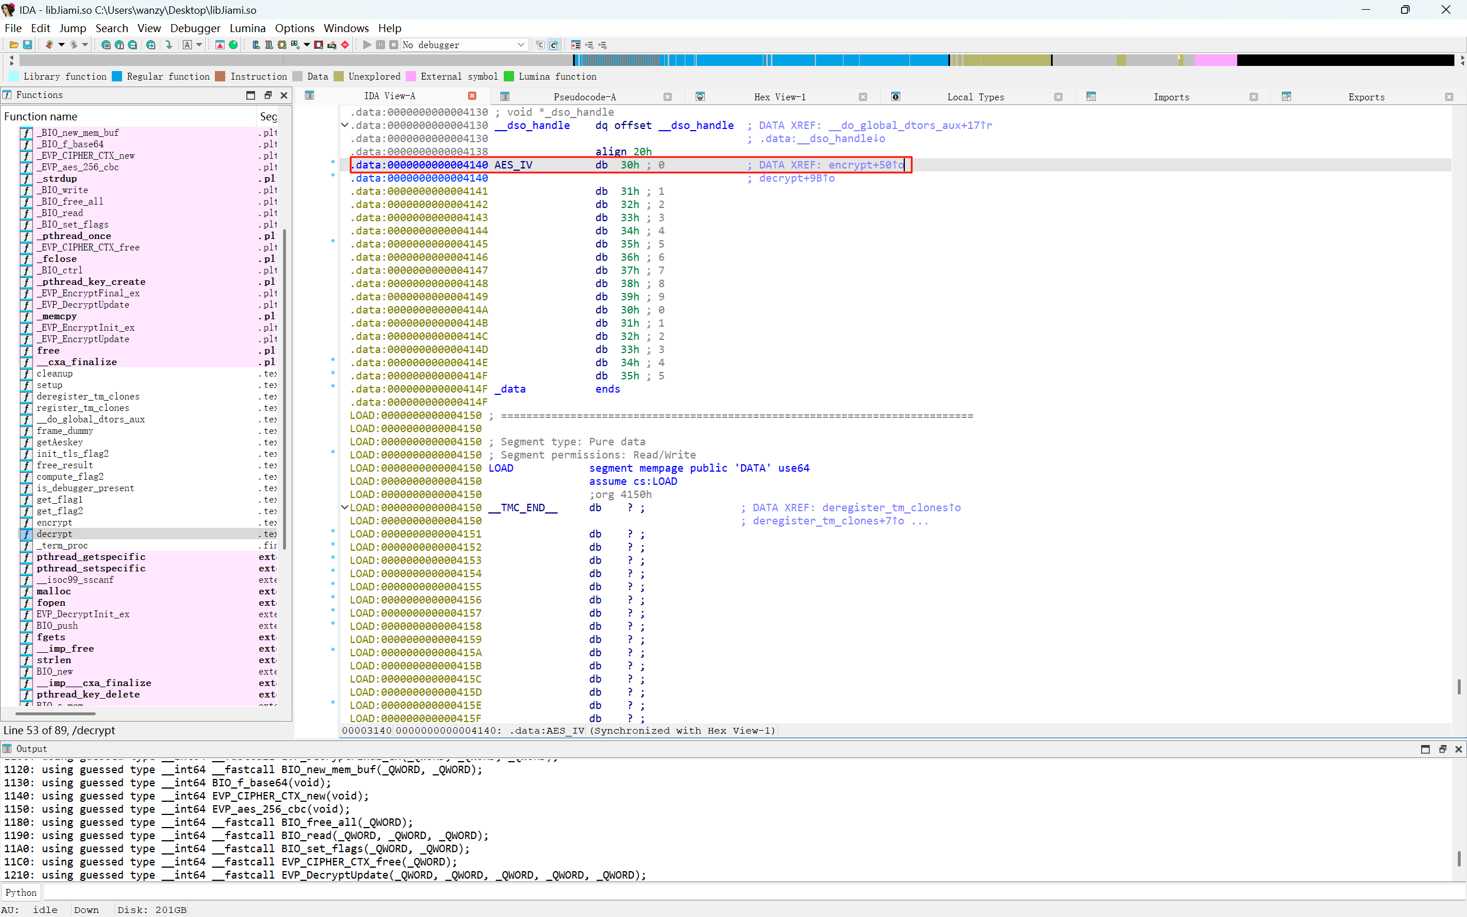Click the pink External symbol region in navigation band
The width and height of the screenshot is (1467, 917).
pos(1215,60)
